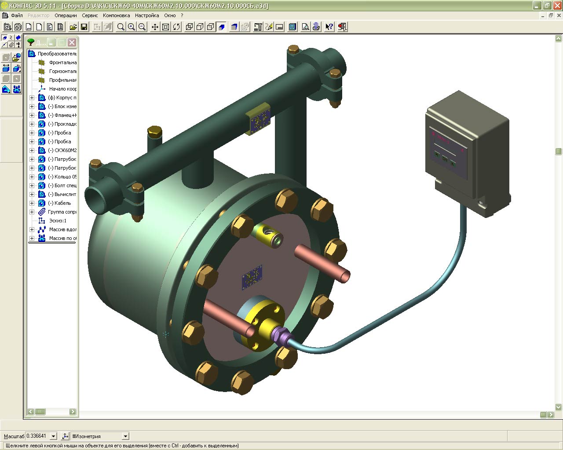Open the ? help menu
The image size is (563, 450).
click(182, 15)
